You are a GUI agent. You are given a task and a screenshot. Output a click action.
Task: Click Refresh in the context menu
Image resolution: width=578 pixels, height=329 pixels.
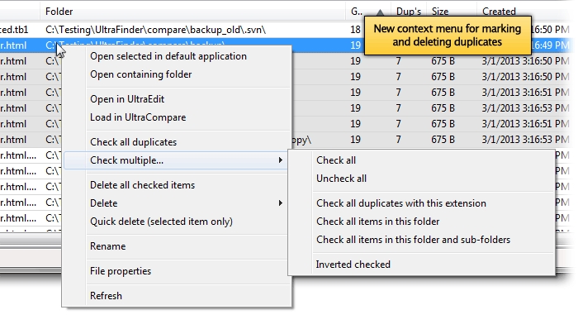click(106, 296)
